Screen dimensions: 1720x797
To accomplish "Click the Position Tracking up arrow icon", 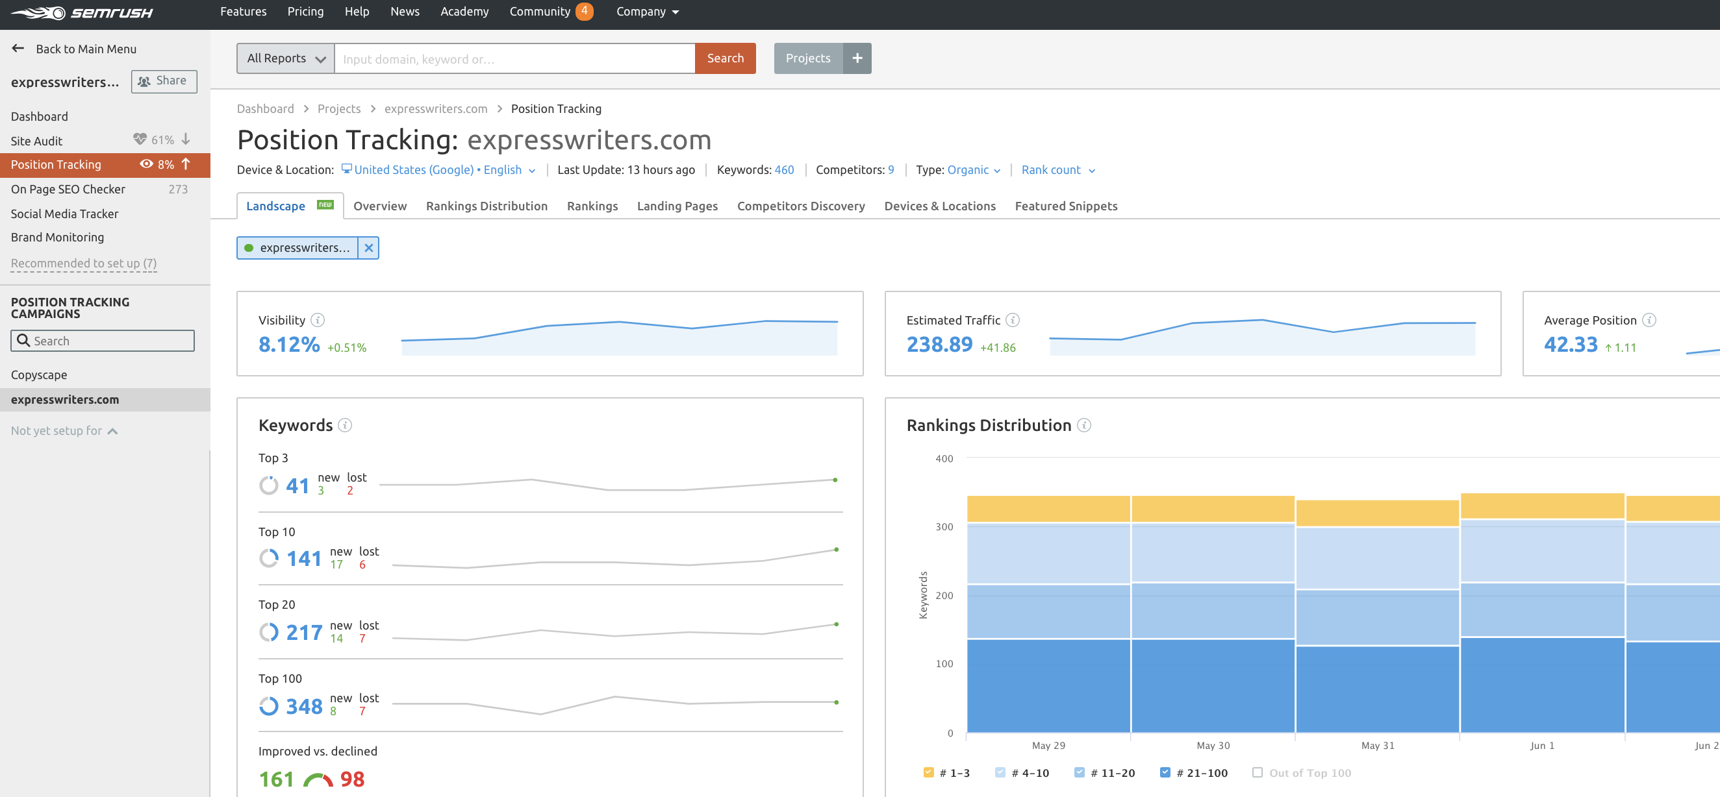I will coord(186,164).
